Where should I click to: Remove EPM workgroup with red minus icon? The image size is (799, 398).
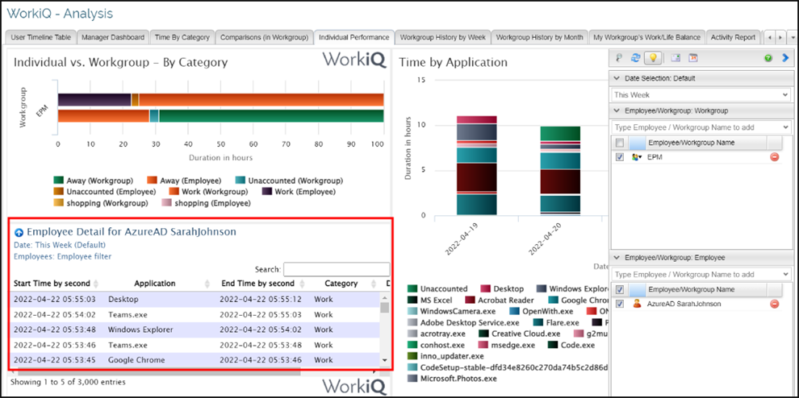point(774,157)
